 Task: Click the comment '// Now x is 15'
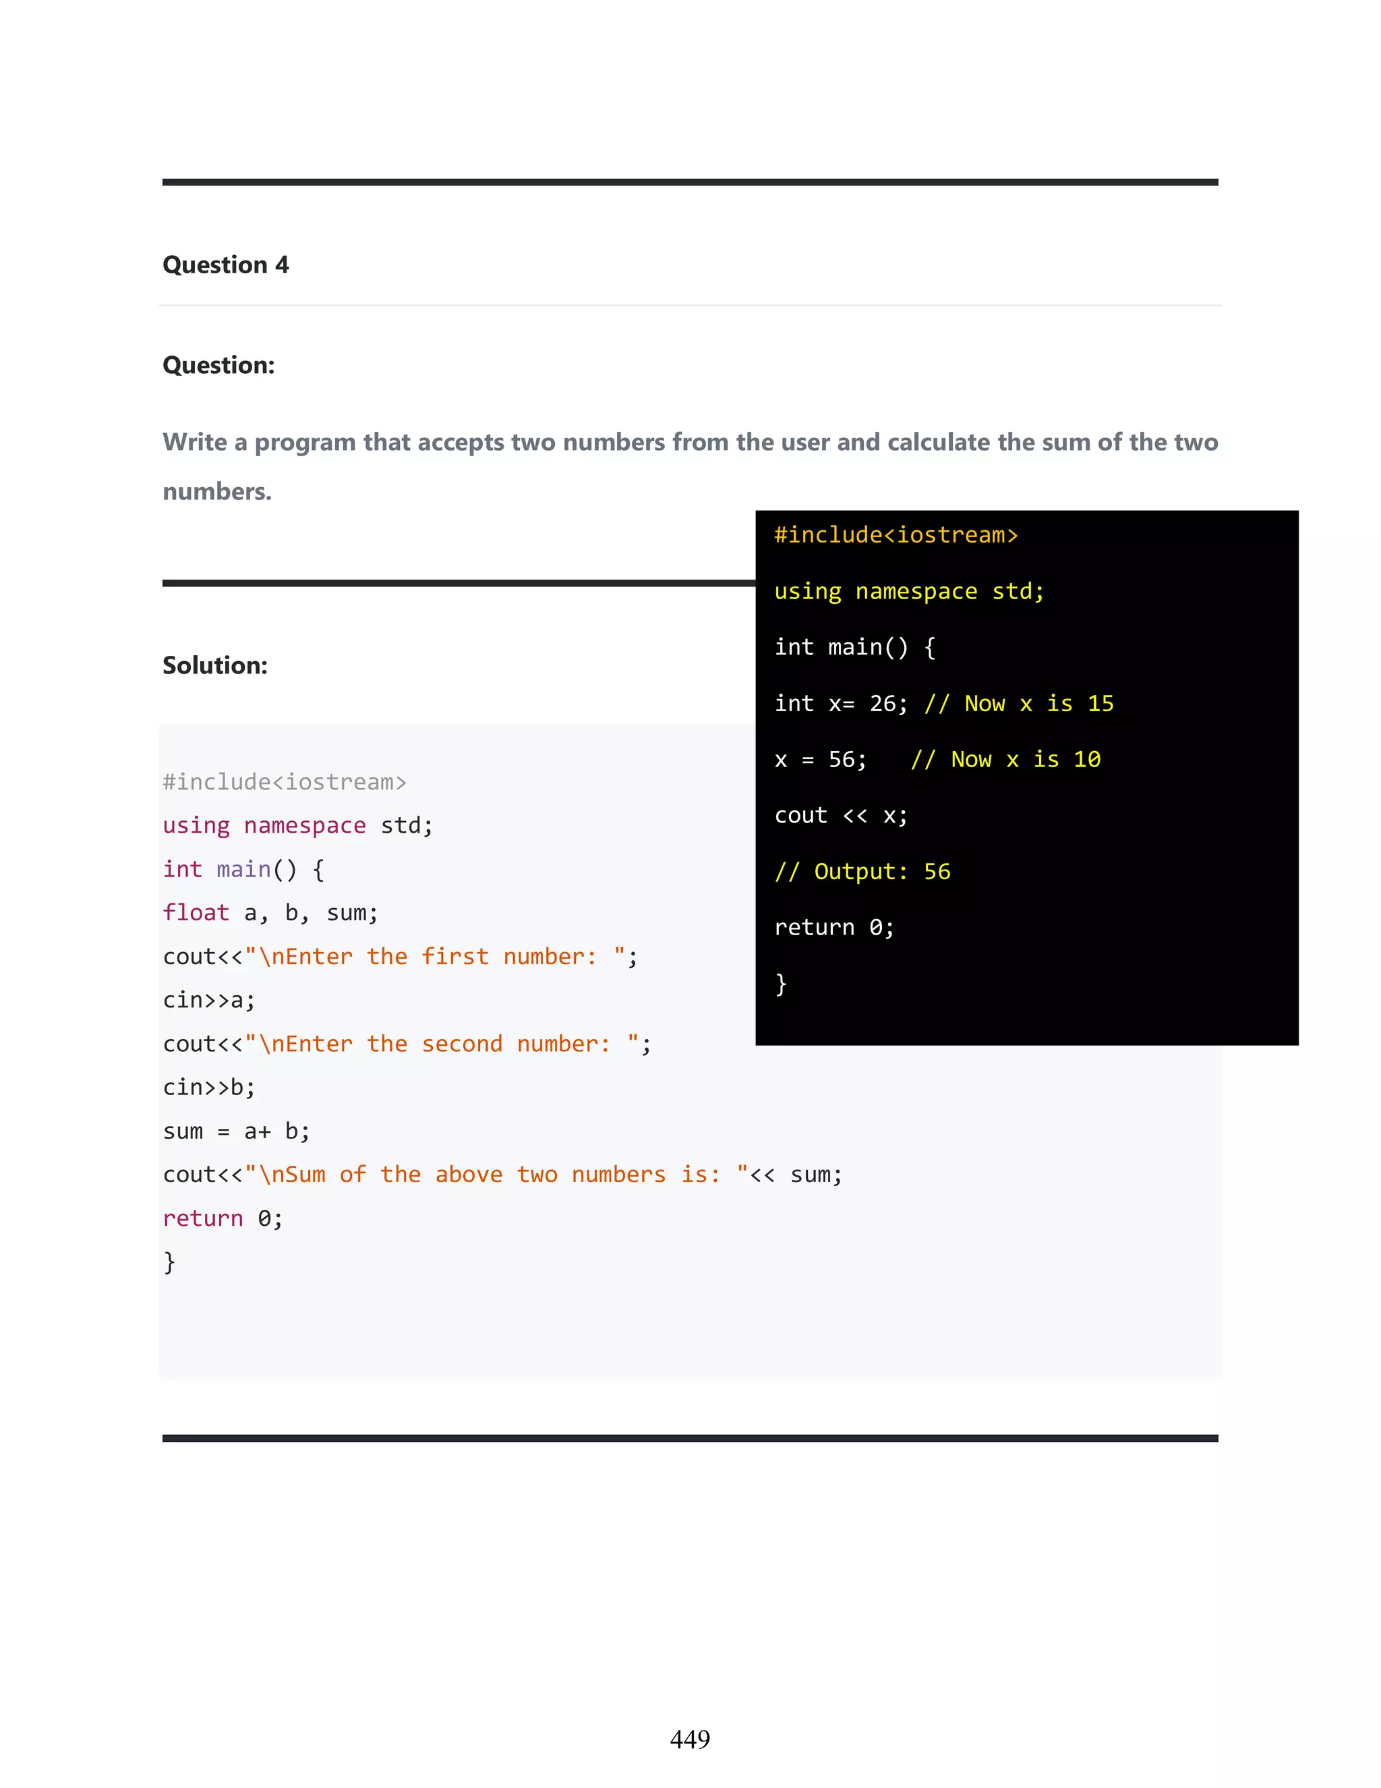pos(1020,703)
